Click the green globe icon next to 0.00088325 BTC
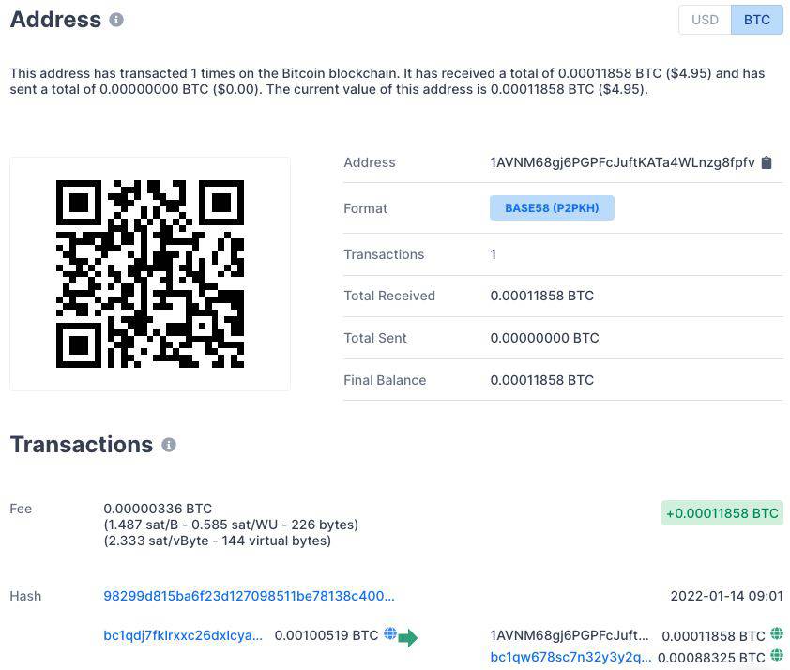This screenshot has width=790, height=670. tap(777, 656)
